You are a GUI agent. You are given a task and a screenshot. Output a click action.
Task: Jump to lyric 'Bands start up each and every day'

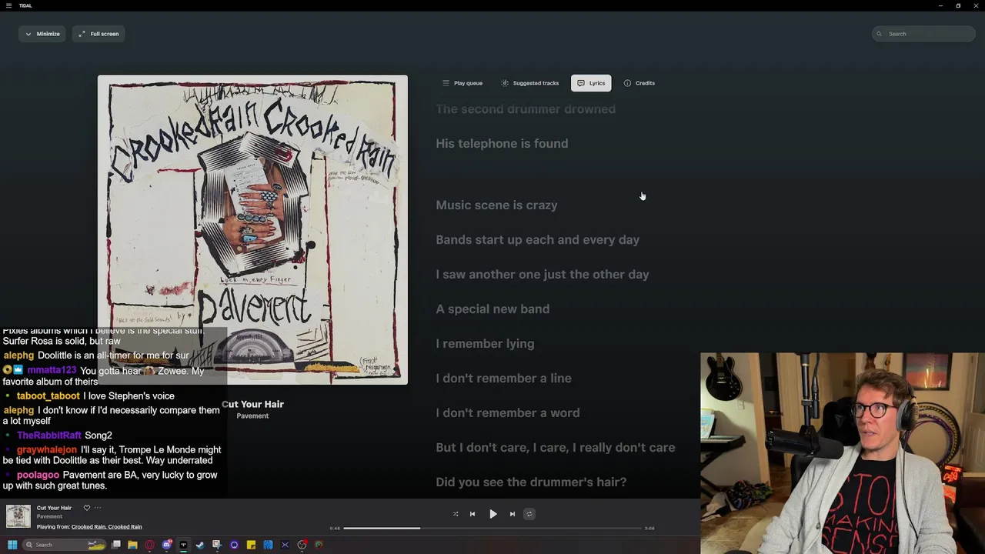pos(537,240)
